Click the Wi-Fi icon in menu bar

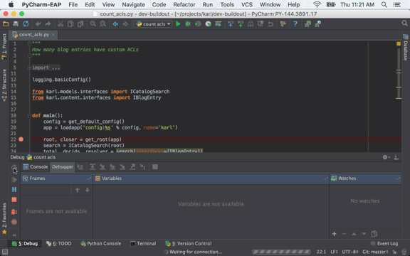317,4
